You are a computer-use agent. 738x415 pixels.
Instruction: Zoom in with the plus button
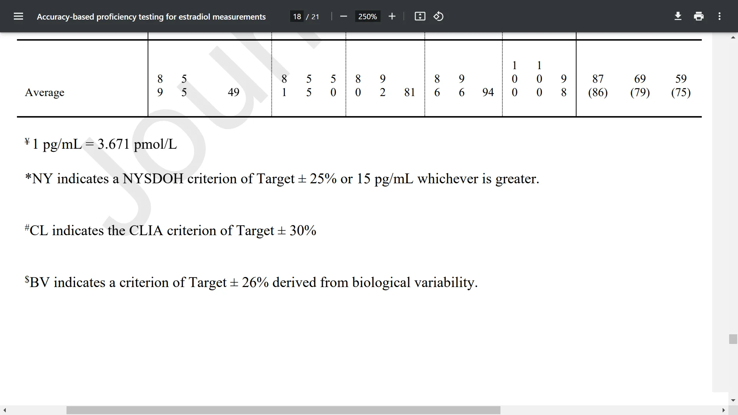pyautogui.click(x=392, y=16)
